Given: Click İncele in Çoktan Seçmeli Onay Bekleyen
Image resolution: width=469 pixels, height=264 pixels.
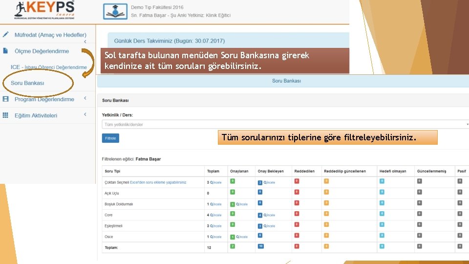Looking at the screenshot, I should (269, 182).
